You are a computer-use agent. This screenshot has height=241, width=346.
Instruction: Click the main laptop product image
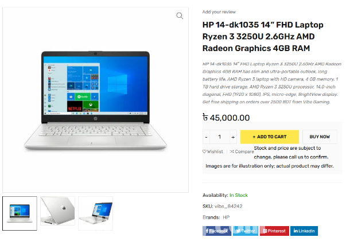(x=95, y=101)
